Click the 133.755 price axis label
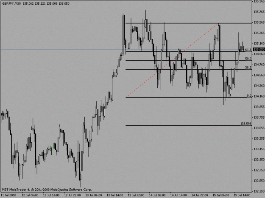This screenshot has width=265, height=198. pyautogui.click(x=259, y=117)
